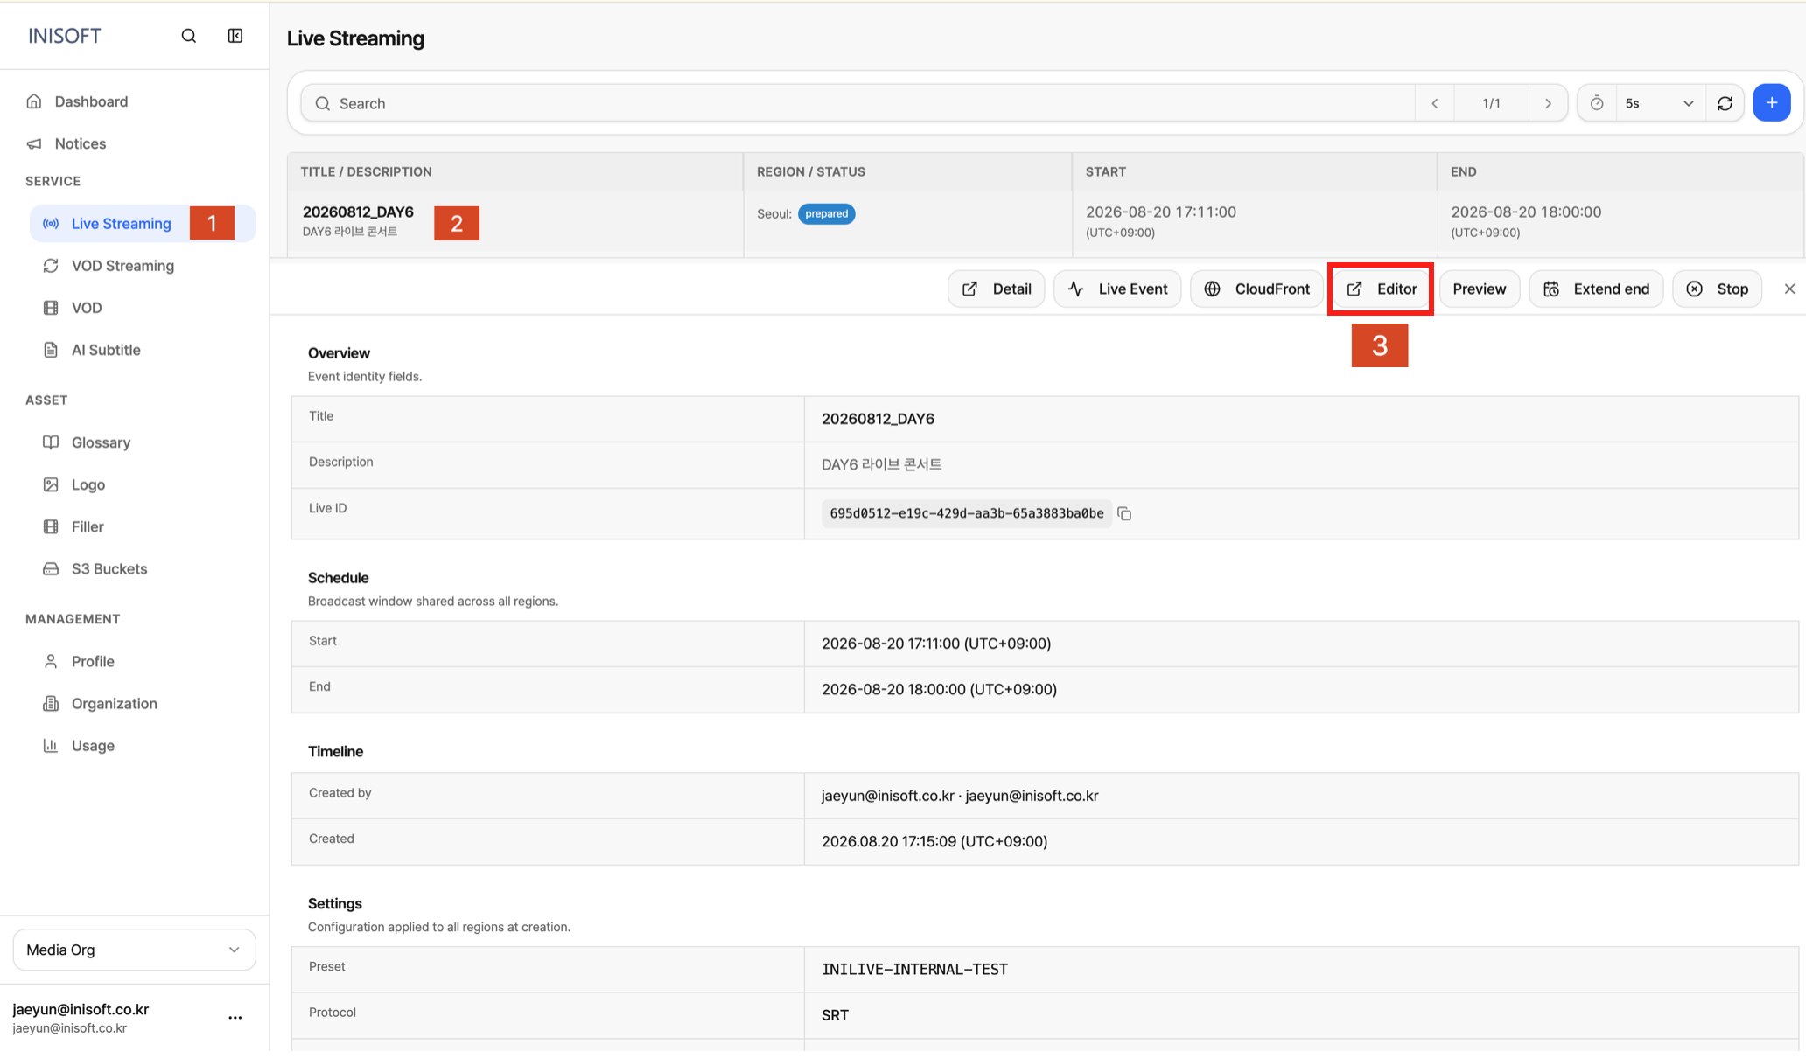
Task: Click the Preview button
Action: tap(1480, 289)
